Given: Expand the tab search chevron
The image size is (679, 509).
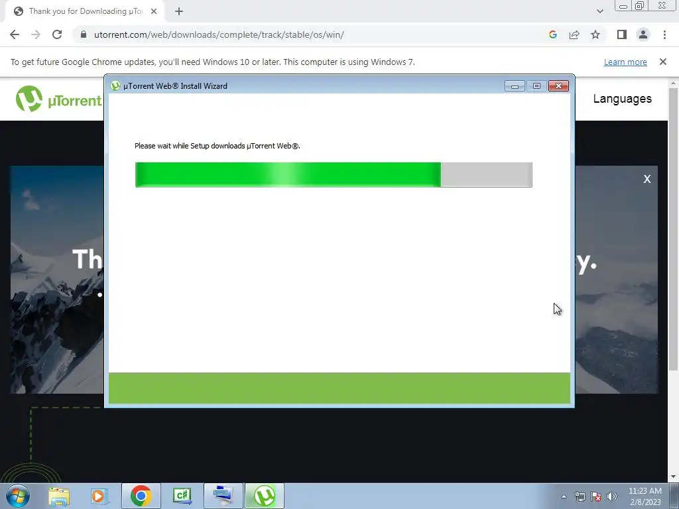Looking at the screenshot, I should [599, 11].
